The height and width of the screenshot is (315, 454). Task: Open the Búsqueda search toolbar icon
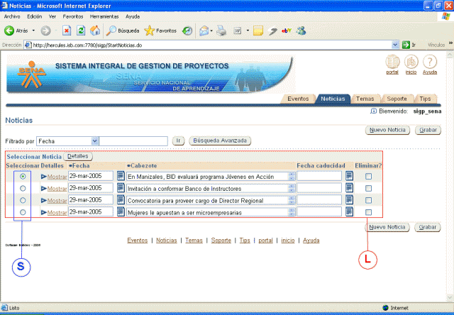pyautogui.click(x=111, y=31)
